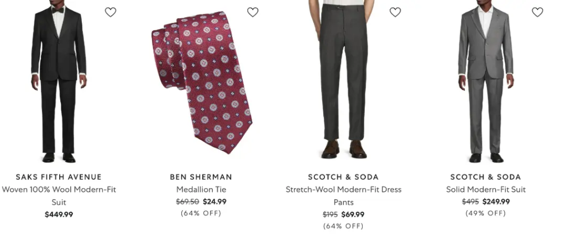This screenshot has width=566, height=241.
Task: Click the Medallion Tie product title
Action: 201,190
